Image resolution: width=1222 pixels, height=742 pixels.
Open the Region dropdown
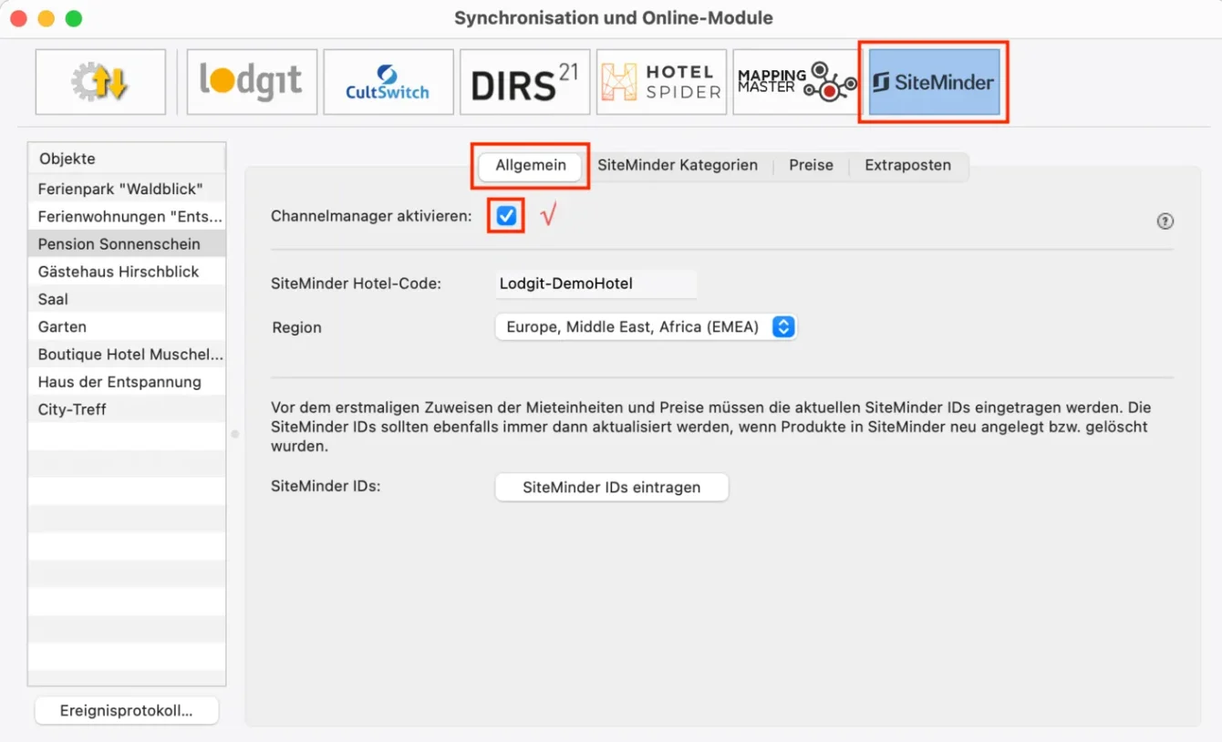click(x=646, y=327)
